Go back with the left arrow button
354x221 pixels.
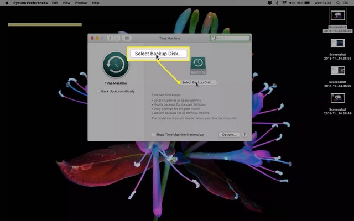(x=110, y=38)
